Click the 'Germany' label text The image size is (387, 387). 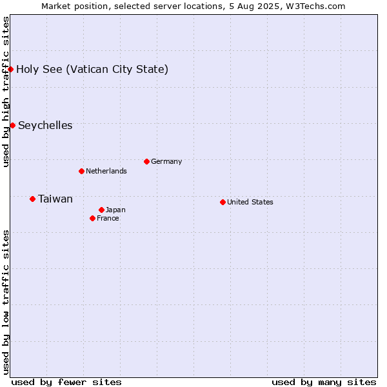166,162
